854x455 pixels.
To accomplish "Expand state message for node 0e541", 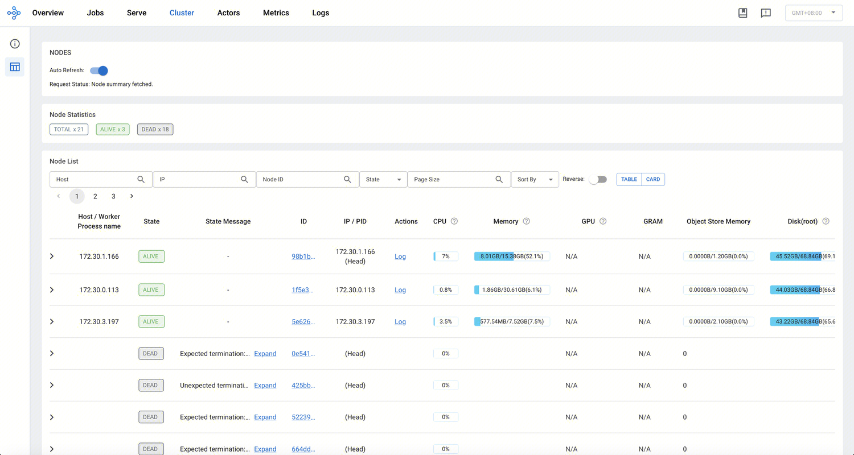I will (265, 353).
